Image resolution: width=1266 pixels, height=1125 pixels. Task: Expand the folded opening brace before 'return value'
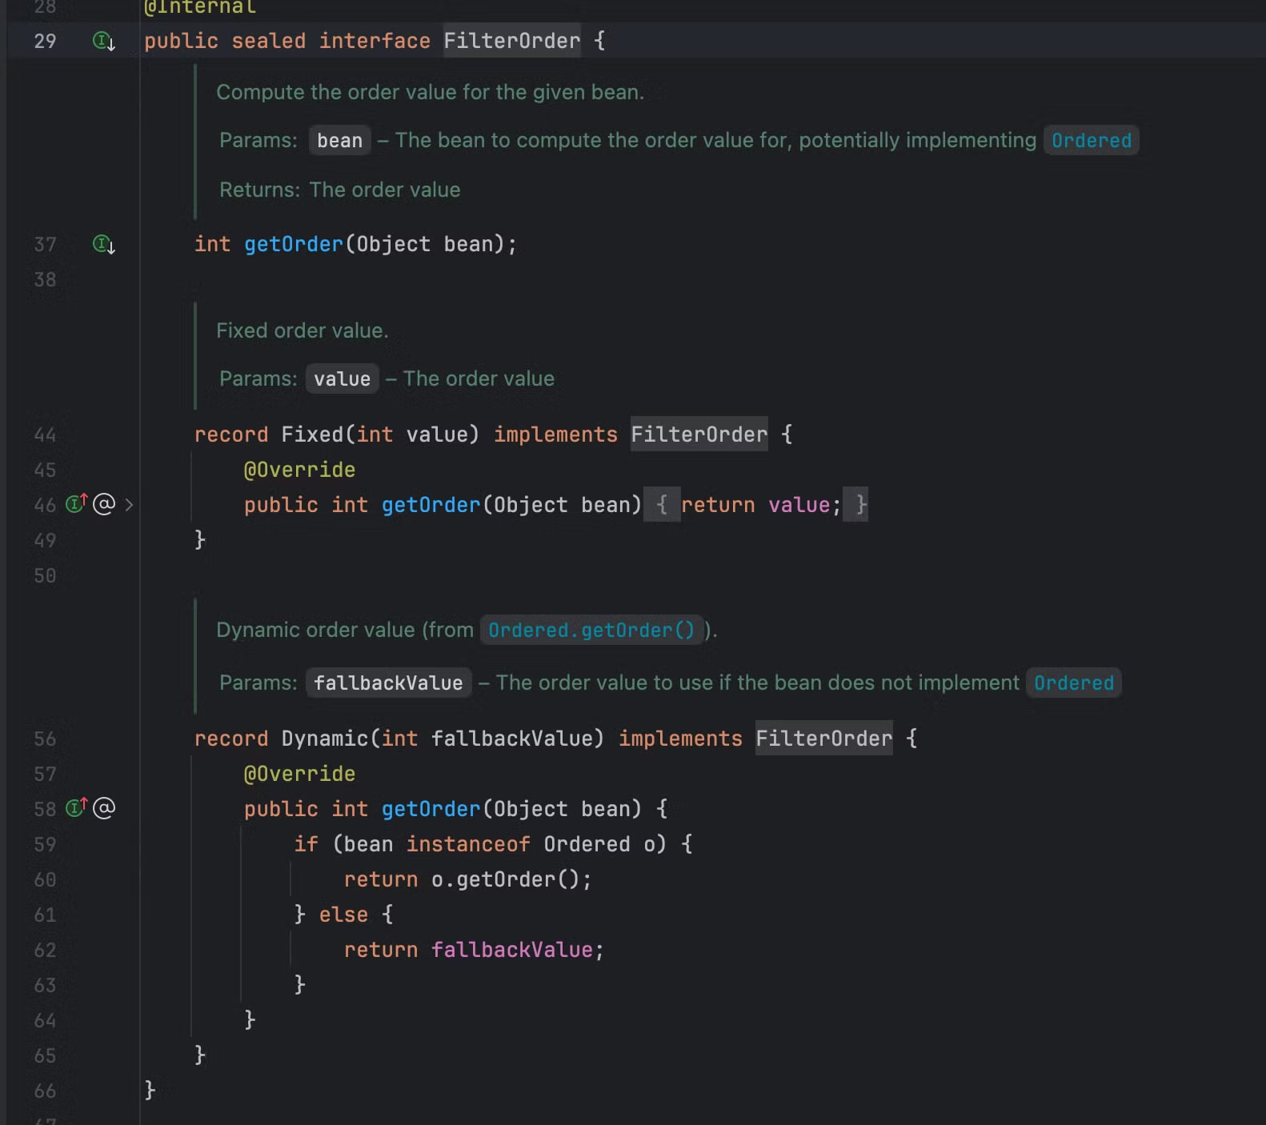(662, 505)
